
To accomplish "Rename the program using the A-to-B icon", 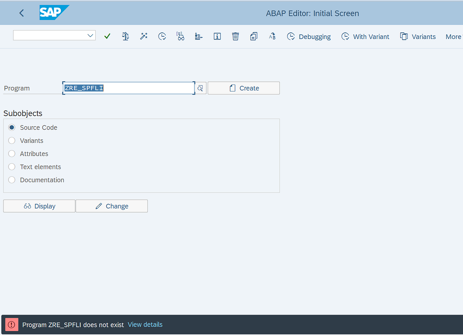I will (x=272, y=36).
